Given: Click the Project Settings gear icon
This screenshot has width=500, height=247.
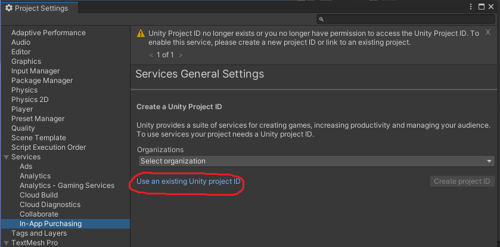Looking at the screenshot, I should (x=9, y=8).
